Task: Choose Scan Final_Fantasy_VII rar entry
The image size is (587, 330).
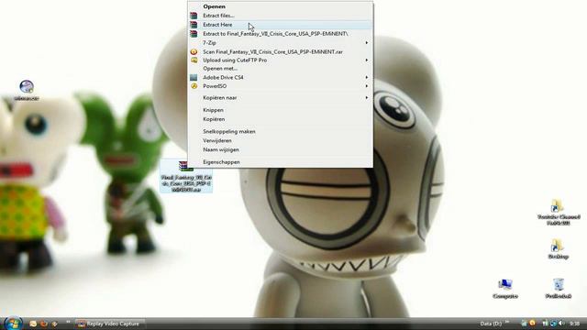Action: 280,51
